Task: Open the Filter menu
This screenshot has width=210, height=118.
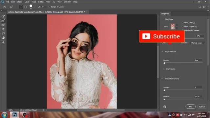Action: pos(48,2)
